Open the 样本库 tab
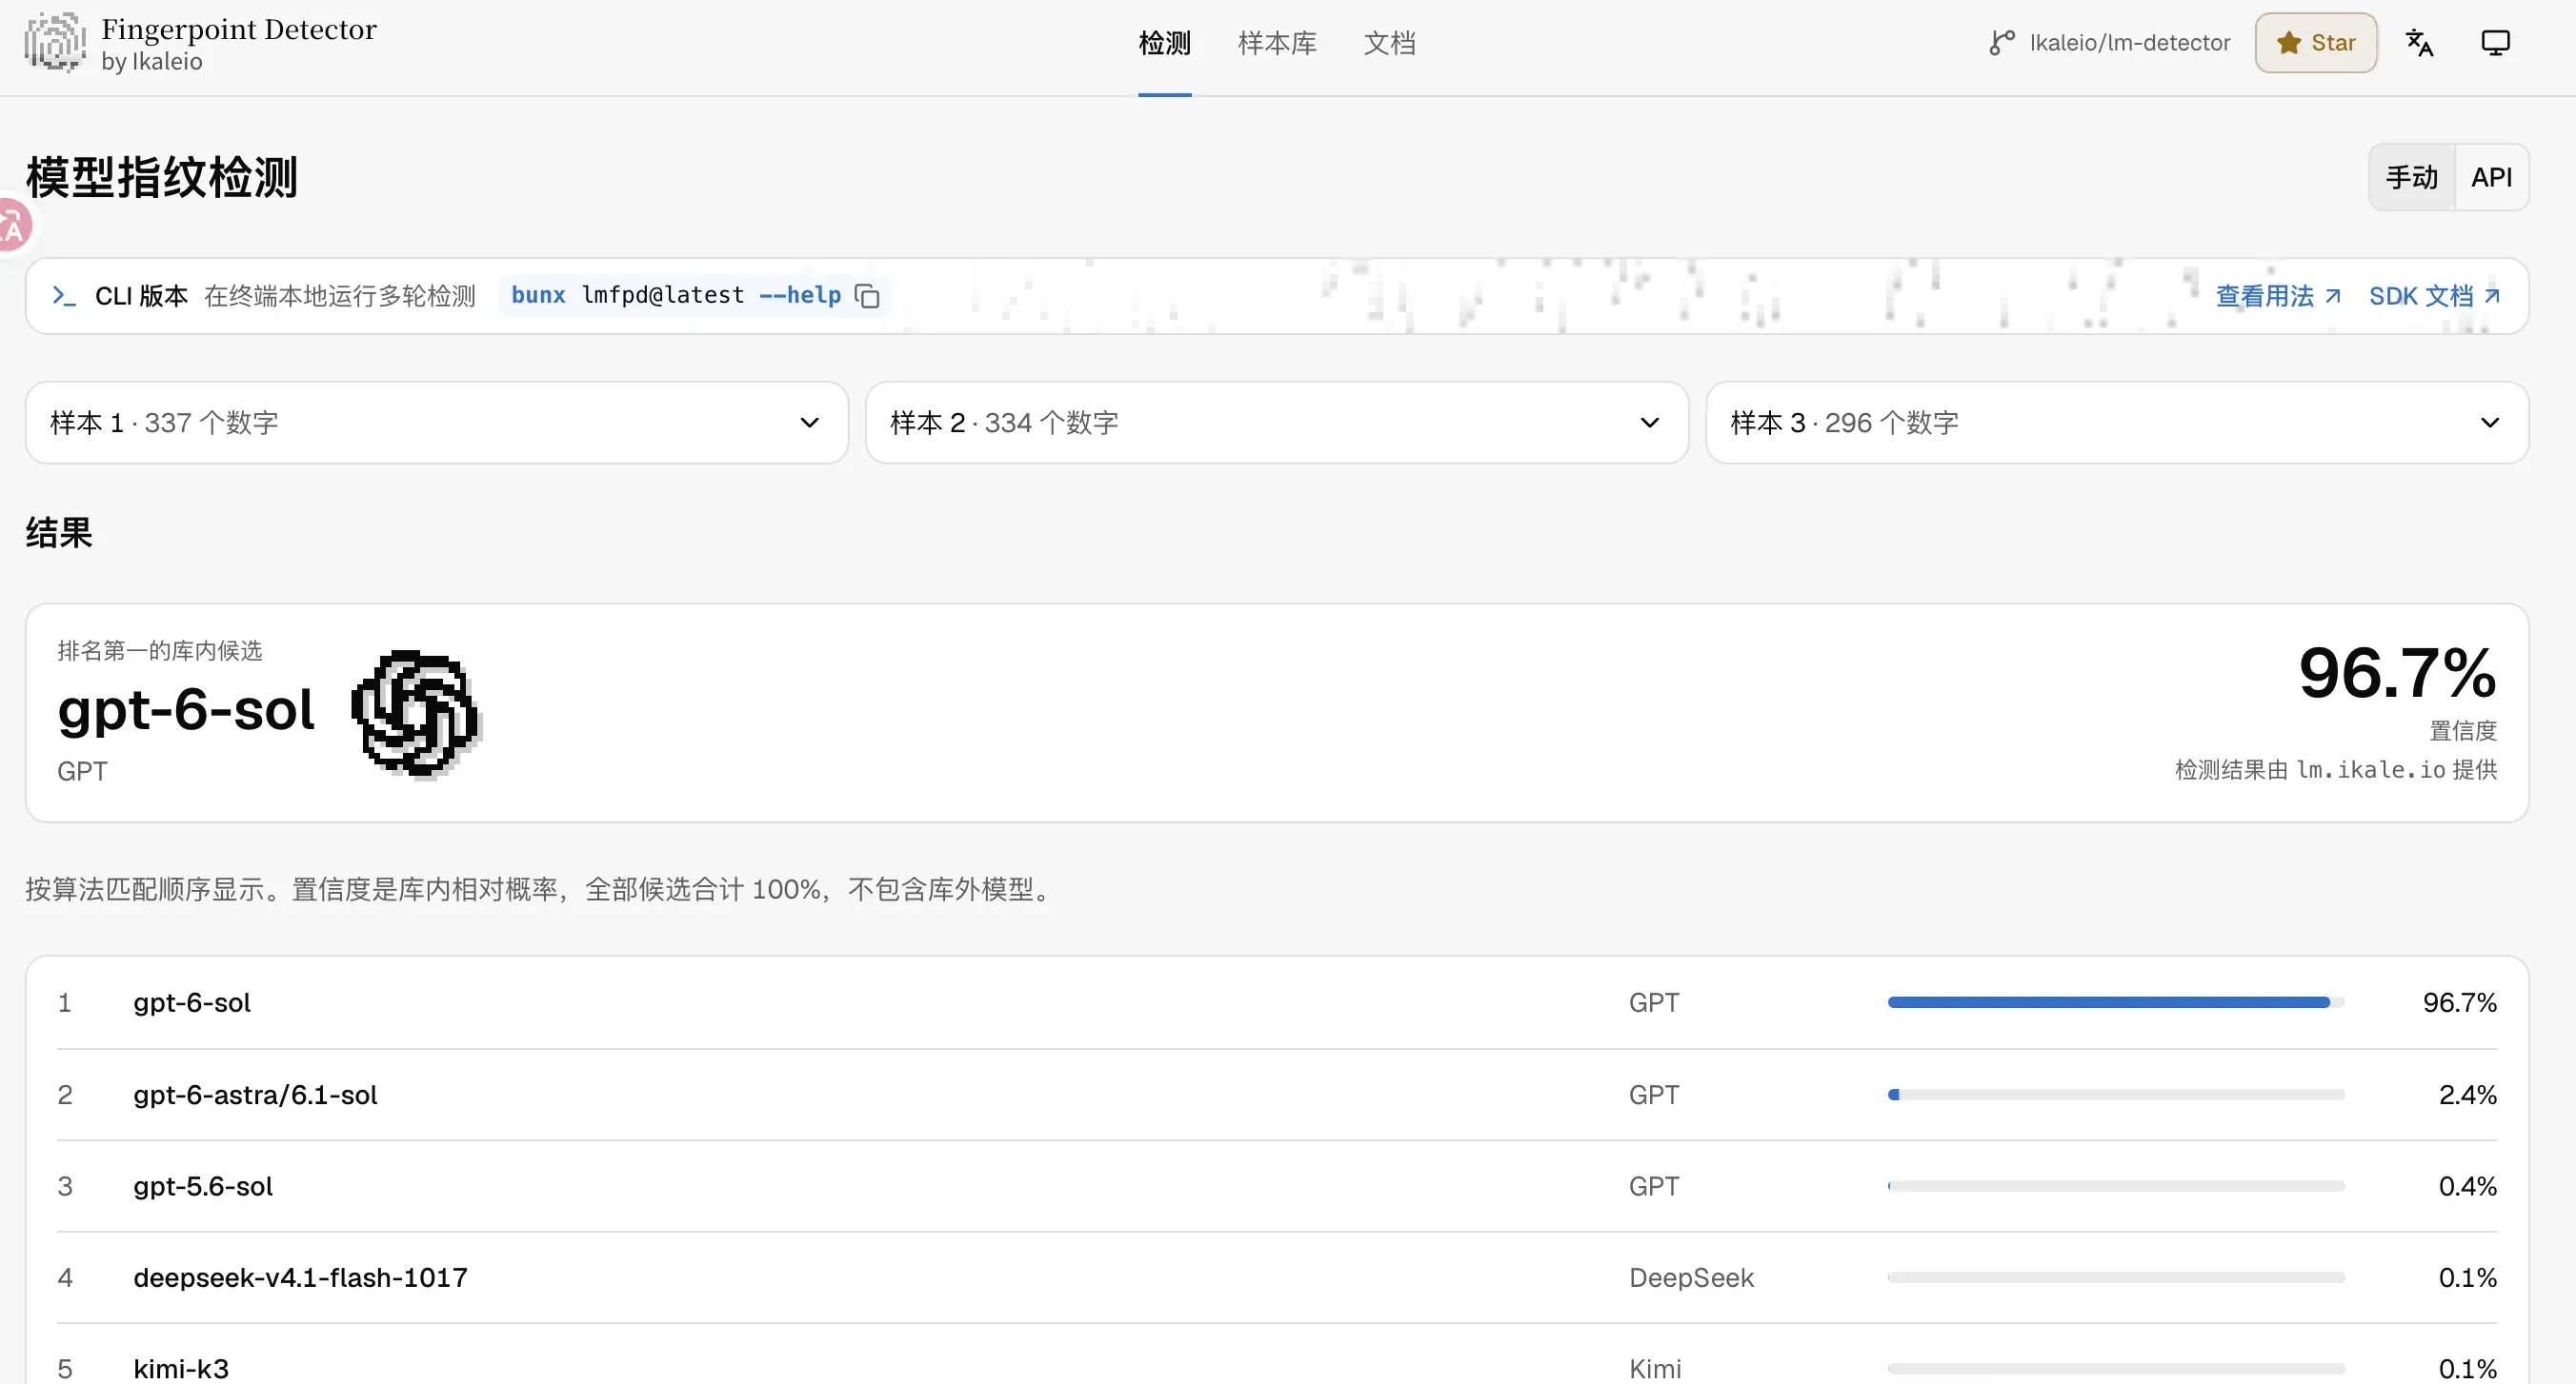This screenshot has width=2576, height=1384. 1277,43
